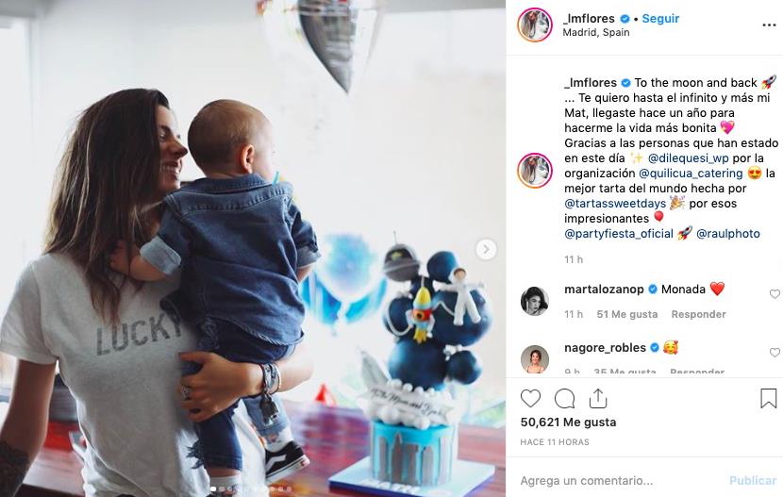Like the post with heart icon

pyautogui.click(x=530, y=398)
